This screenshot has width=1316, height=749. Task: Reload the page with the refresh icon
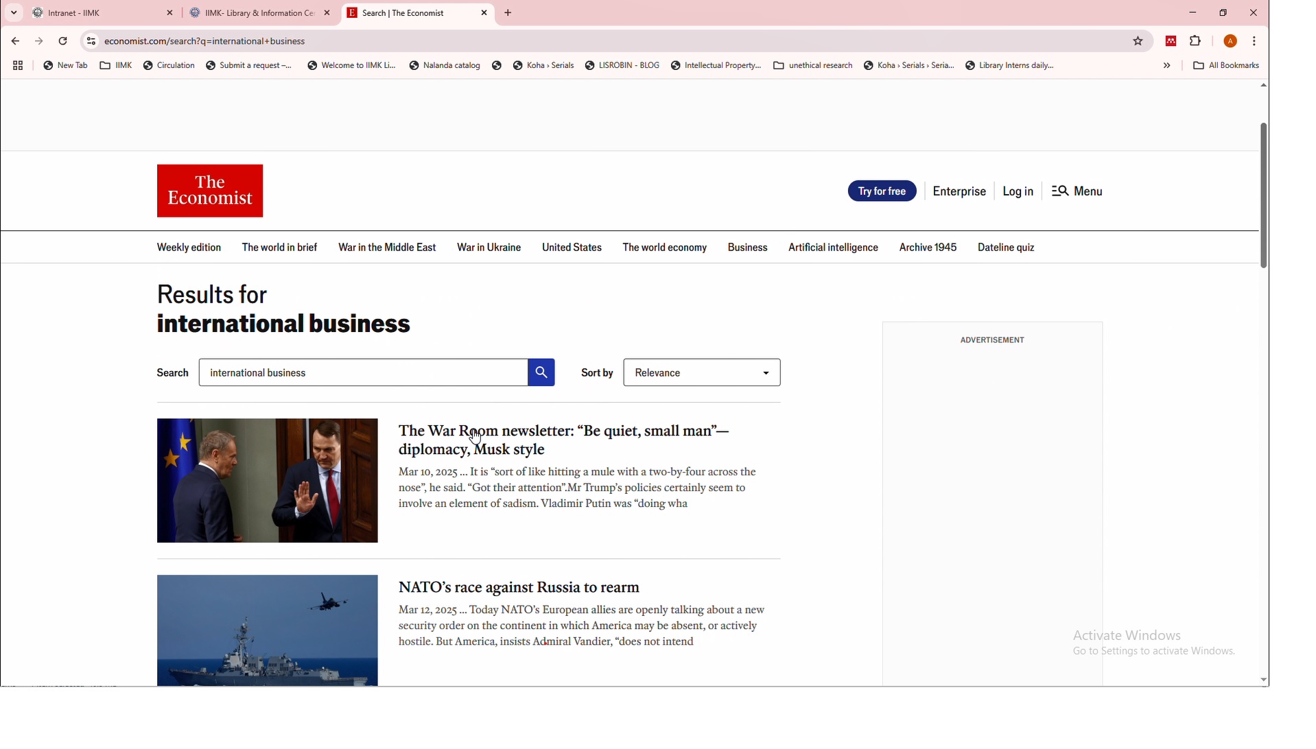tap(63, 41)
